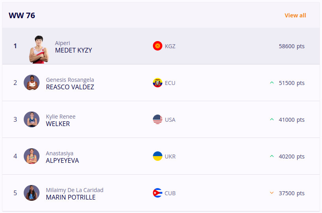Click the WW 76 weight class heading
This screenshot has width=322, height=213.
coord(22,15)
